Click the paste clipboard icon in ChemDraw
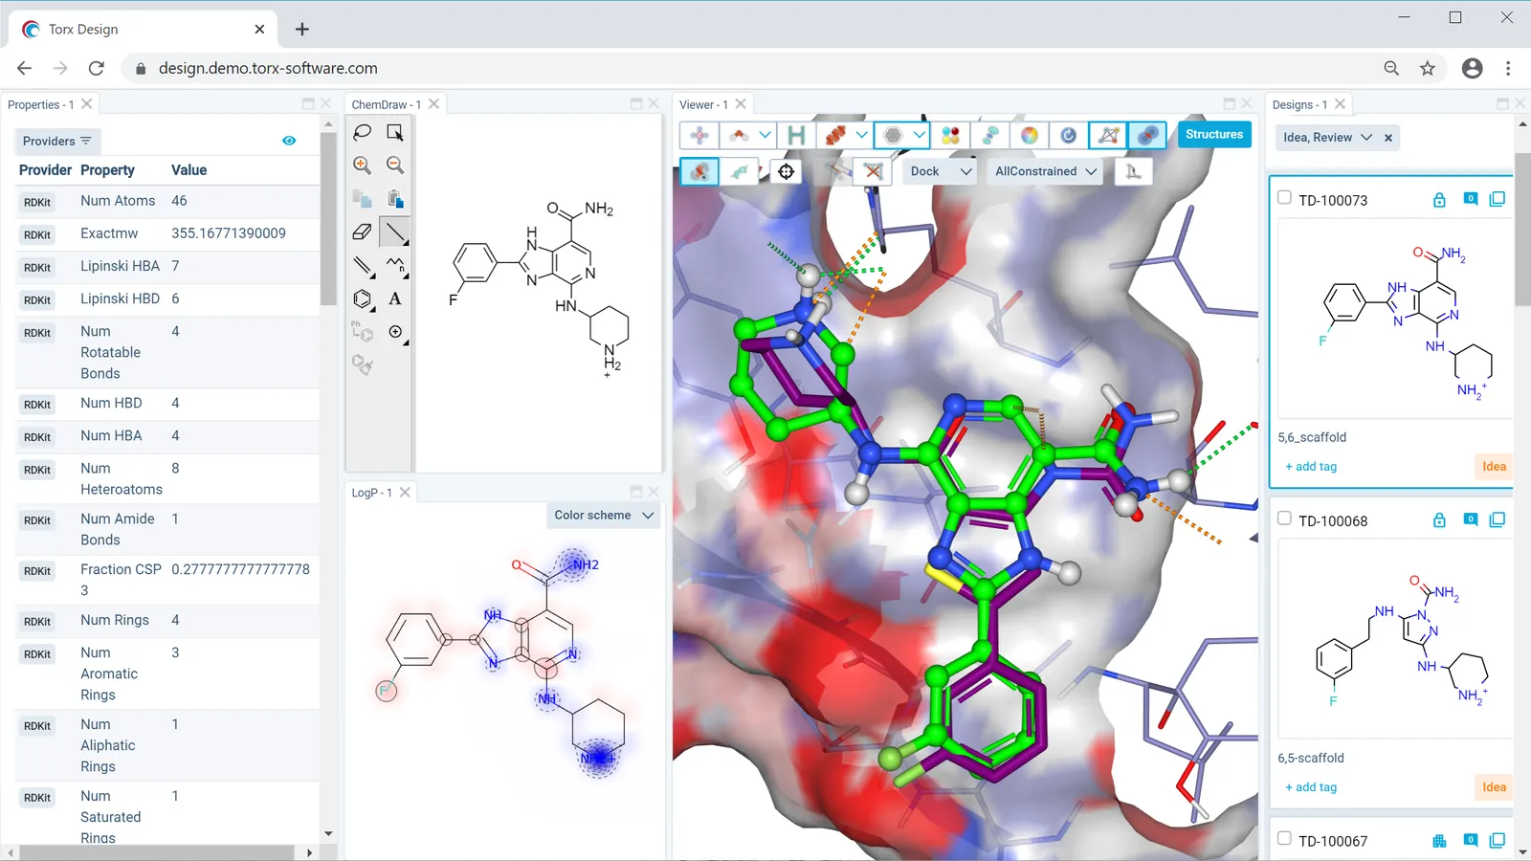 (395, 198)
